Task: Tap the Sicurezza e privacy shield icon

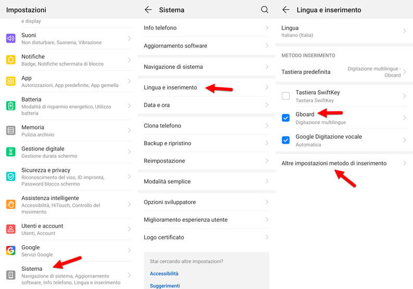Action: 10,177
